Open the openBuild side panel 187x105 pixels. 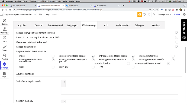pos(184,30)
